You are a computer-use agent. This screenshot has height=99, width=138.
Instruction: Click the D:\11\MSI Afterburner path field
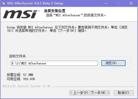(54, 63)
